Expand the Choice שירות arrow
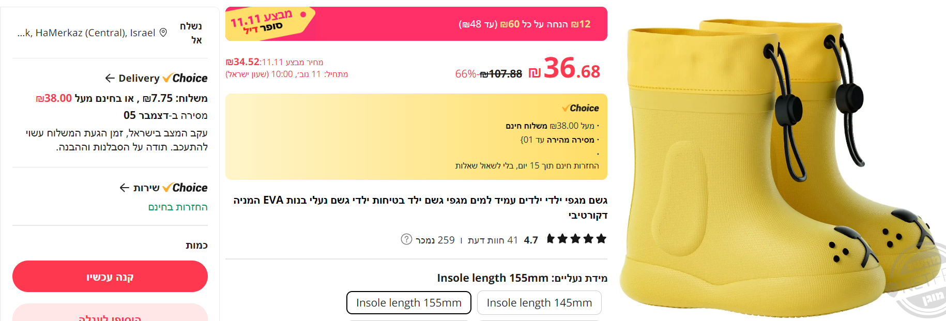The width and height of the screenshot is (946, 321). (124, 188)
